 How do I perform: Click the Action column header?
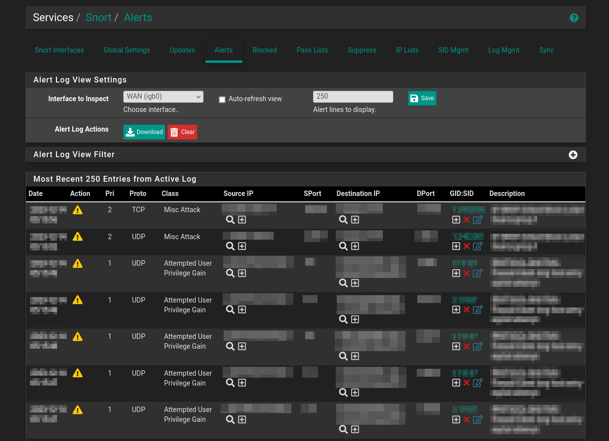[80, 193]
